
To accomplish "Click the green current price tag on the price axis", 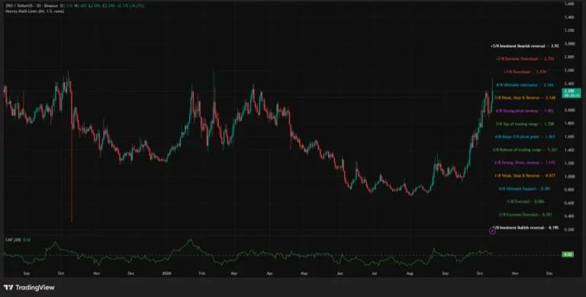I will pyautogui.click(x=572, y=93).
